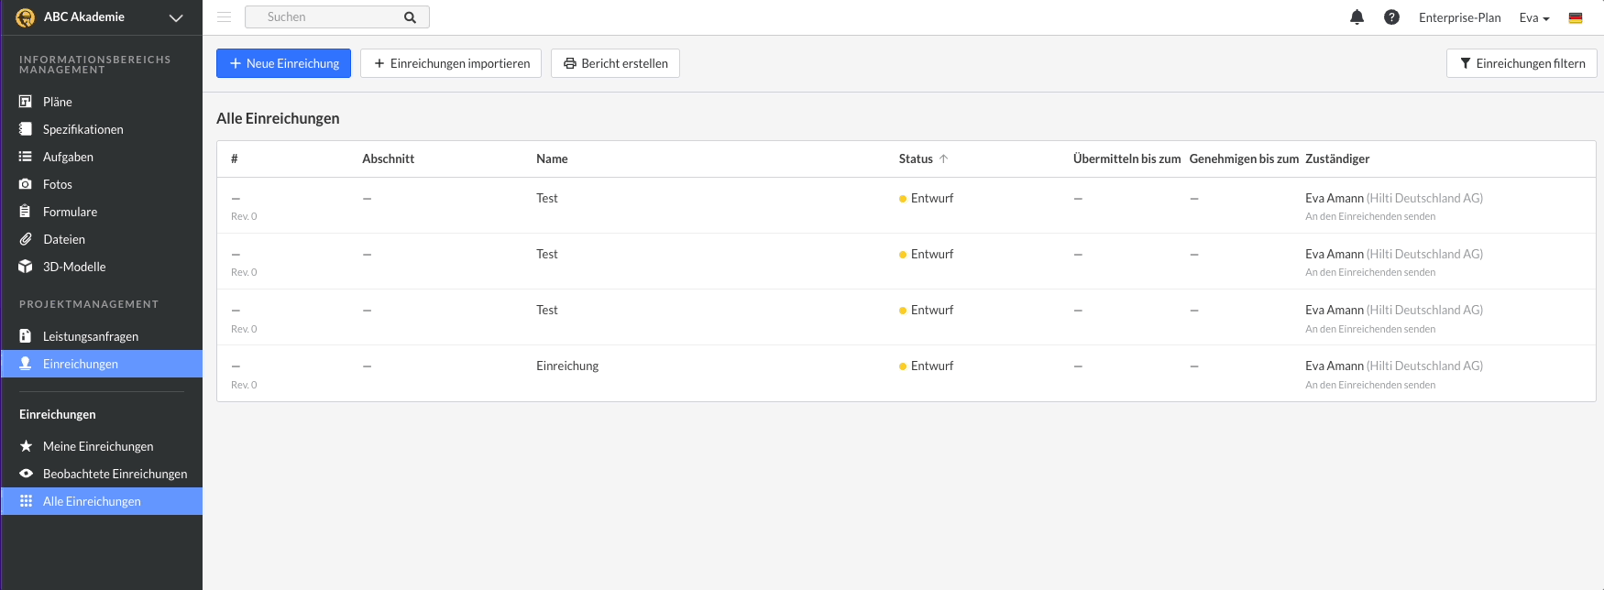
Task: Open 3D-Modelle in the sidebar
Action: (x=73, y=267)
